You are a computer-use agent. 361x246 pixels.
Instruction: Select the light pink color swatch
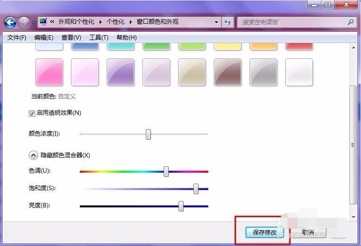pos(85,72)
